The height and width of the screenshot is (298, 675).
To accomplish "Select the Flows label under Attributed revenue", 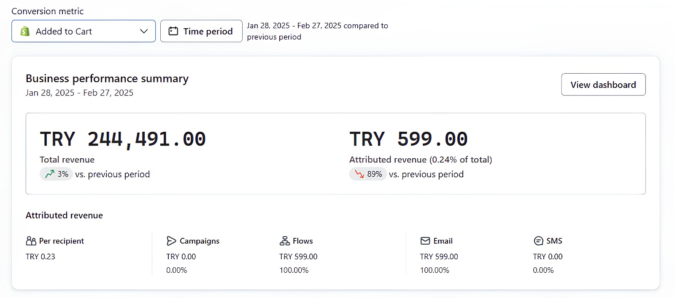I will (x=303, y=241).
